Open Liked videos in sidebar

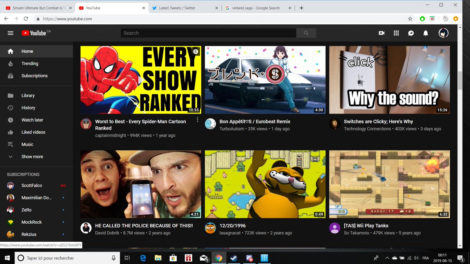click(36, 132)
